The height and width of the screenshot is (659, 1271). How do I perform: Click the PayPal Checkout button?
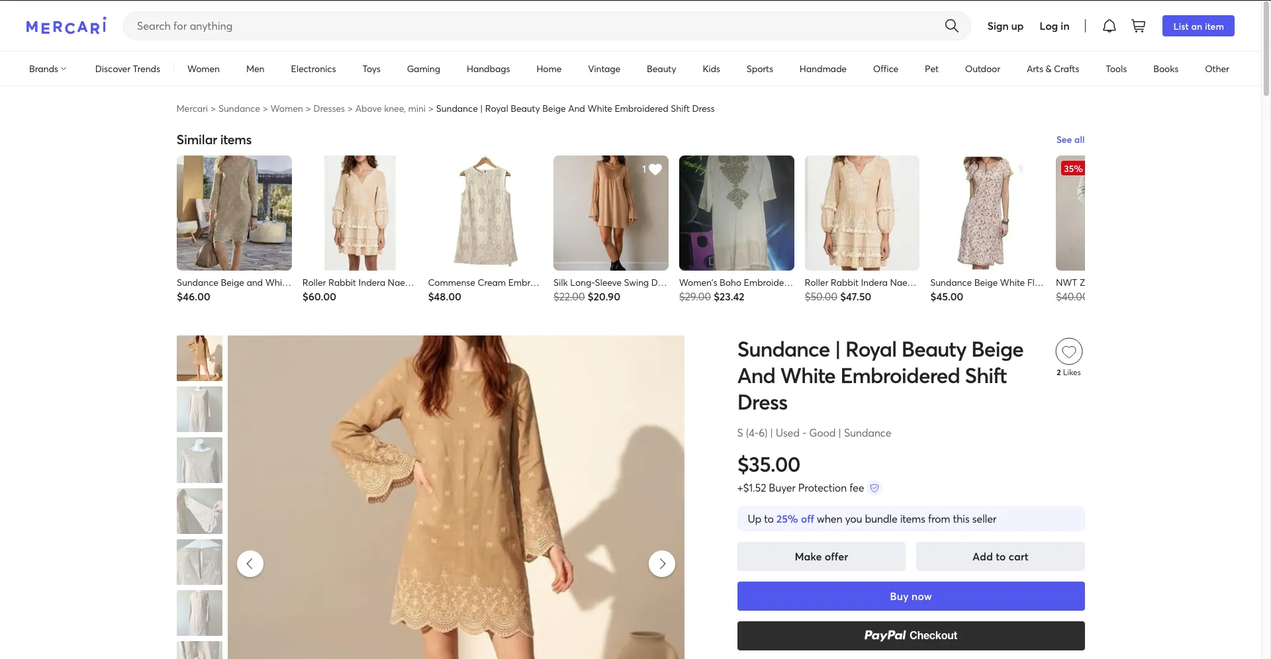pyautogui.click(x=911, y=635)
